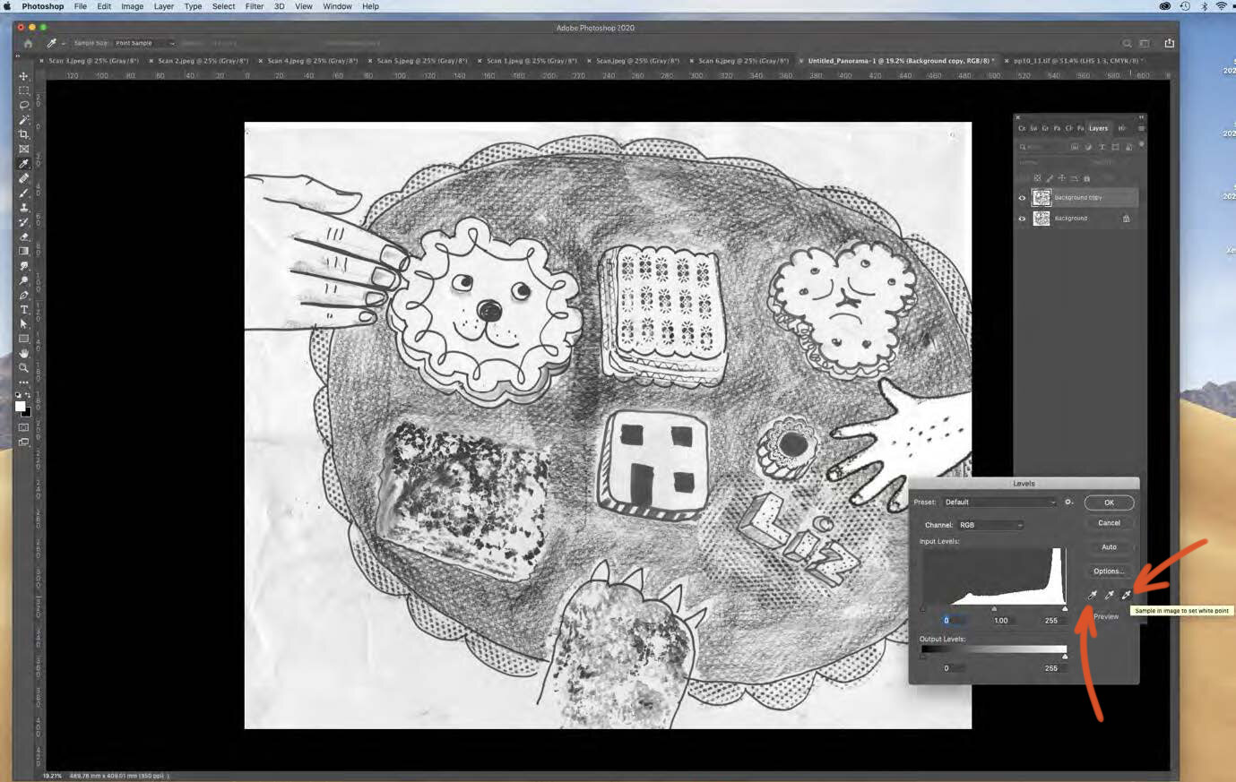
Task: Toggle lock all in Layers panel
Action: [x=1086, y=178]
